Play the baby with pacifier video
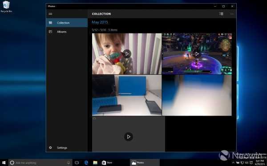The width and height of the screenshot is (267, 166). (127, 54)
